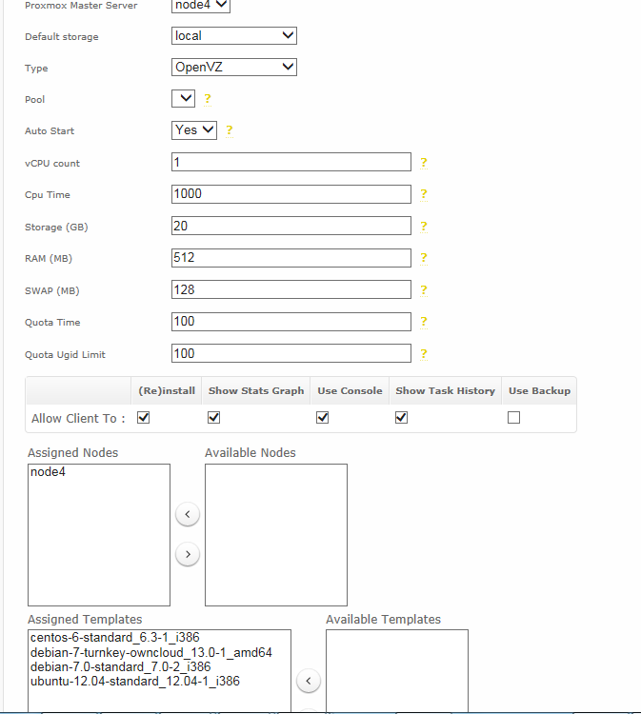Screen dimensions: 641x714
Task: Click inside the Available Templates list box
Action: 397,671
